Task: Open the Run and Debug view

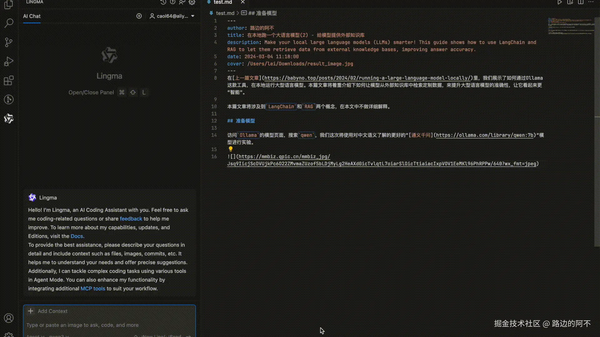Action: click(x=9, y=61)
